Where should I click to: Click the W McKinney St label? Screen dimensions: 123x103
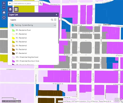[77, 25]
